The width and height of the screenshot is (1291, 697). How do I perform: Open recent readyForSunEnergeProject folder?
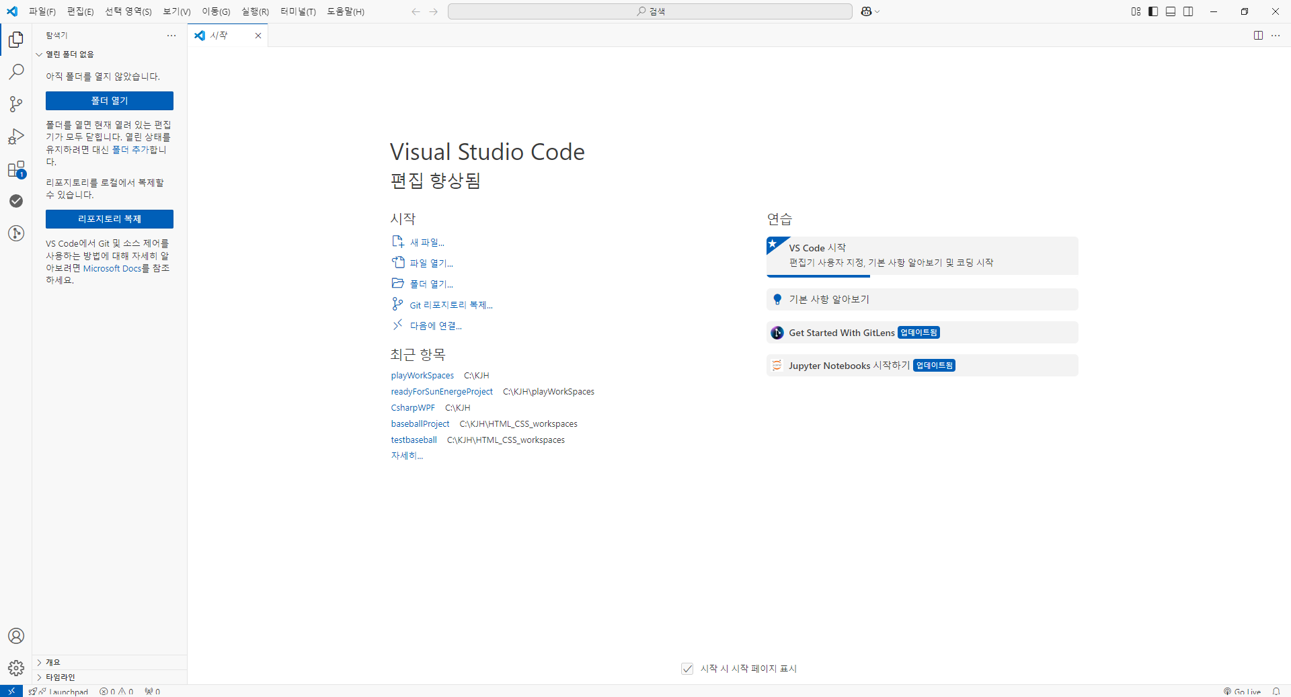(442, 392)
